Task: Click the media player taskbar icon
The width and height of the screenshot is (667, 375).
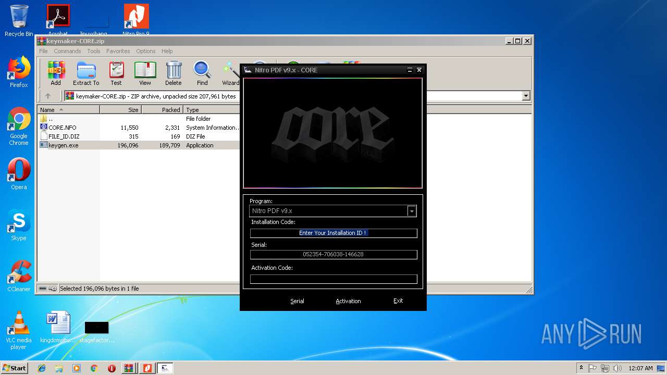Action: 77,368
